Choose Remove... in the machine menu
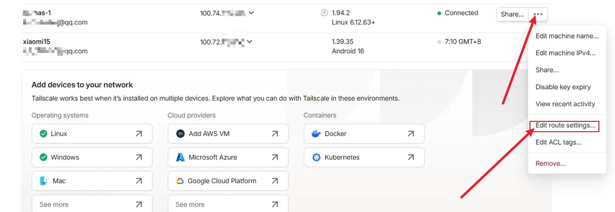Image resolution: width=615 pixels, height=212 pixels. click(551, 163)
